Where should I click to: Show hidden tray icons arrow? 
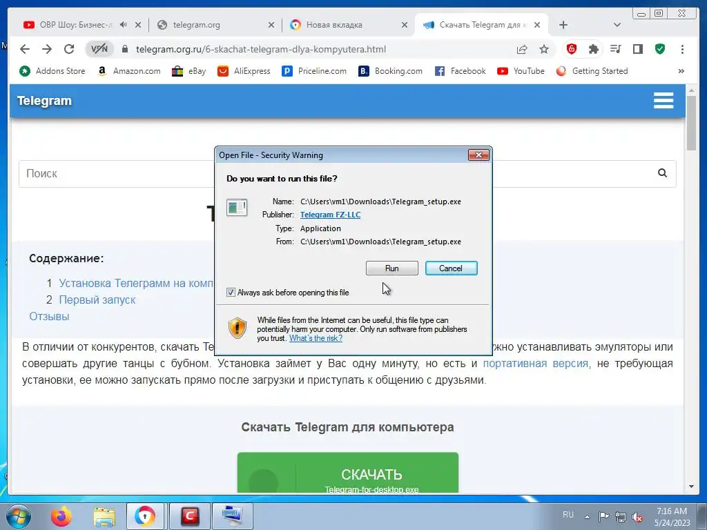[x=587, y=516]
